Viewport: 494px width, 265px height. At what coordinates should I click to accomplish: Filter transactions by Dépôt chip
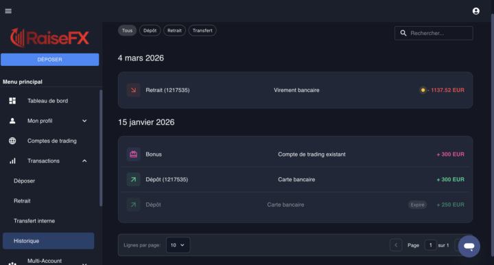point(150,31)
